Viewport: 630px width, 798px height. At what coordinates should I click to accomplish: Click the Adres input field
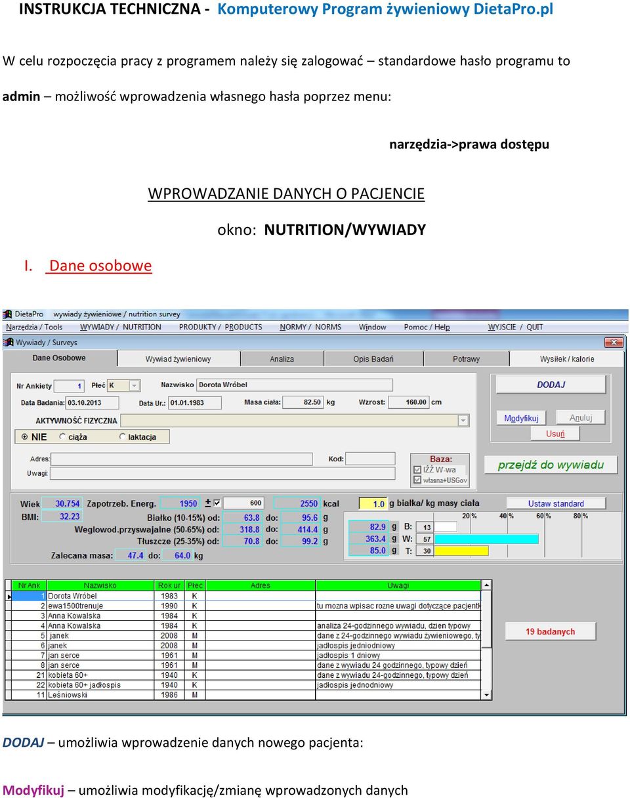(x=182, y=459)
